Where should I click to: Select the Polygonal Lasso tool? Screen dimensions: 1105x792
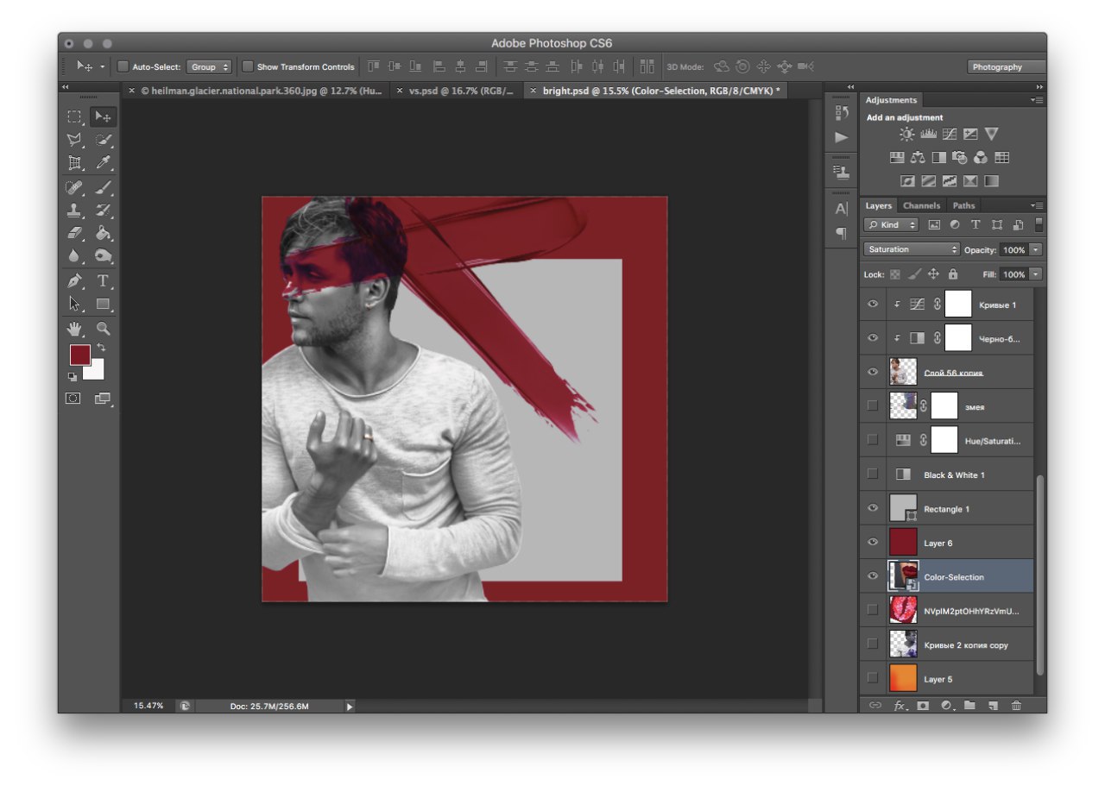click(x=74, y=140)
